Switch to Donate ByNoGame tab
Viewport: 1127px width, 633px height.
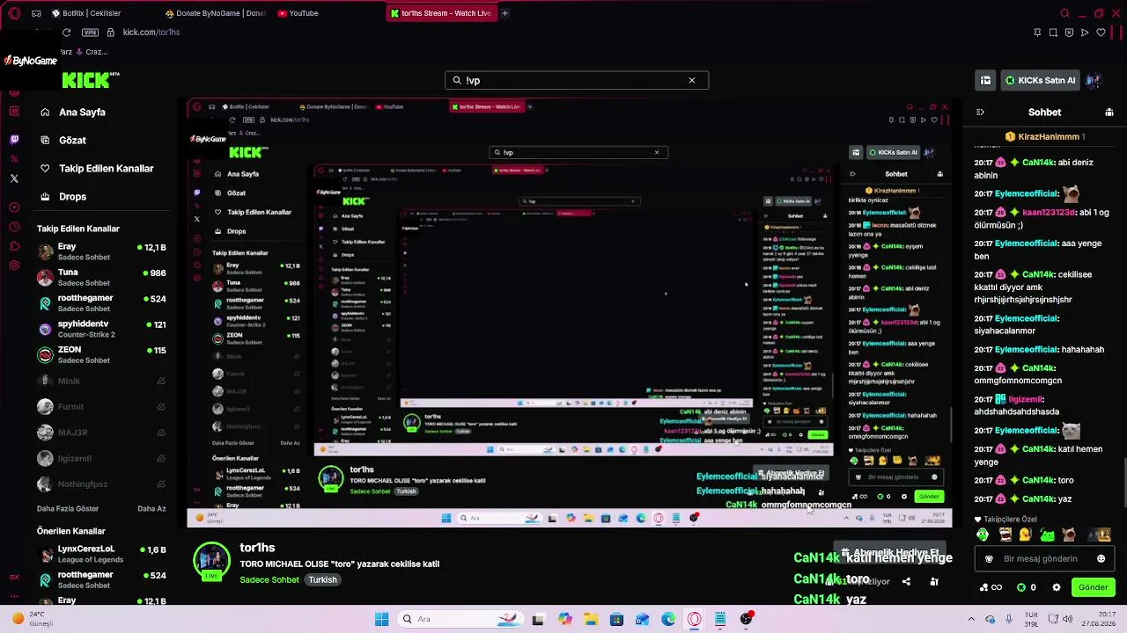pos(215,13)
